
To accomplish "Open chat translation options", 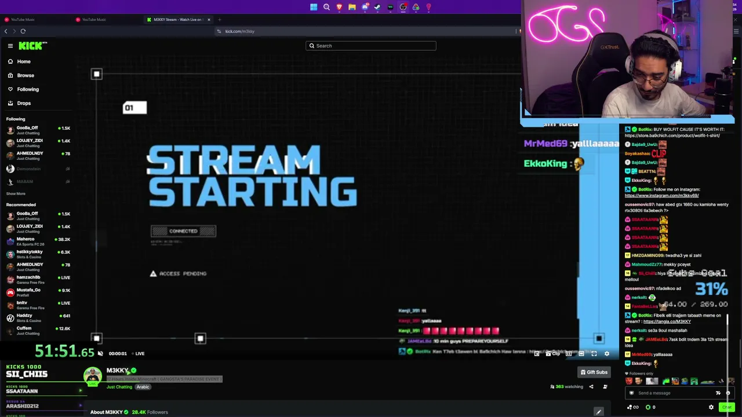I will point(718,393).
